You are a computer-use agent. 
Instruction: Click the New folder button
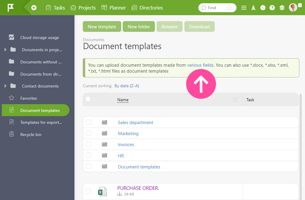139,26
